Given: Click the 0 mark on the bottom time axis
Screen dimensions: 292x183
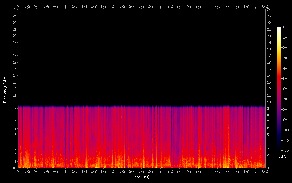Looking at the screenshot, I should (x=18, y=171).
